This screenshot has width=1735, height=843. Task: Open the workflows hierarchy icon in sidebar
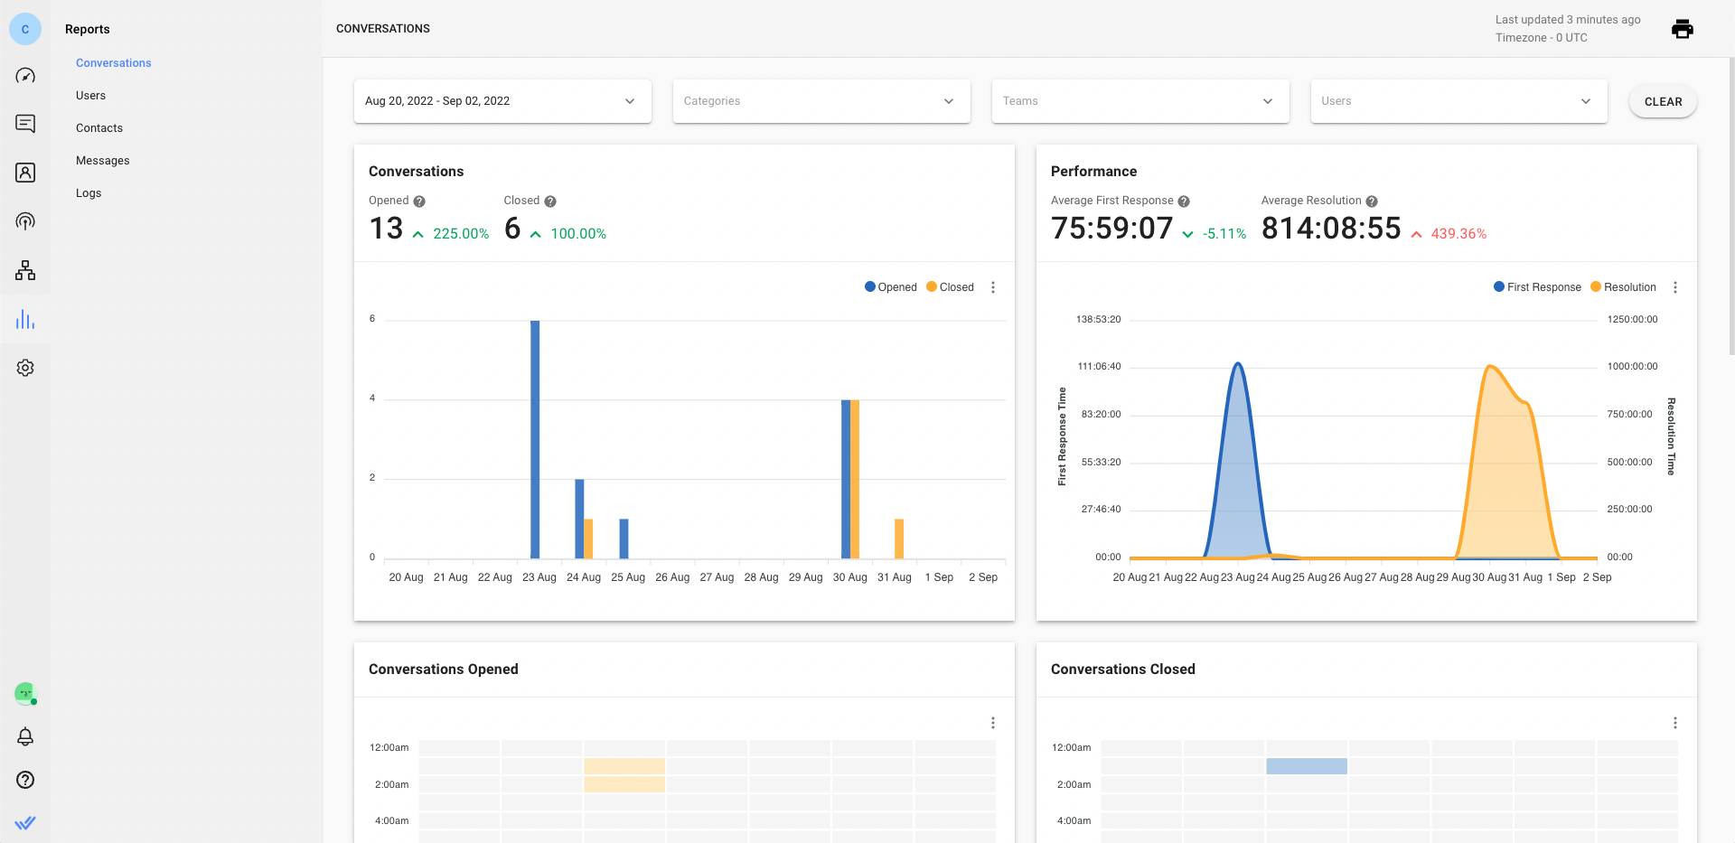[x=25, y=270]
